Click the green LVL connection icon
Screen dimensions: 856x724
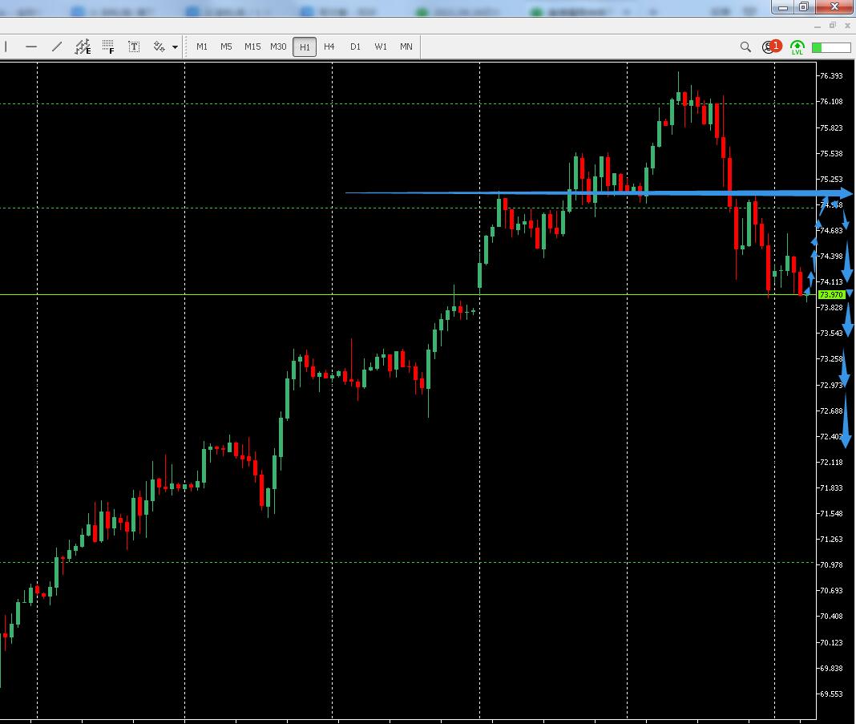(x=797, y=47)
